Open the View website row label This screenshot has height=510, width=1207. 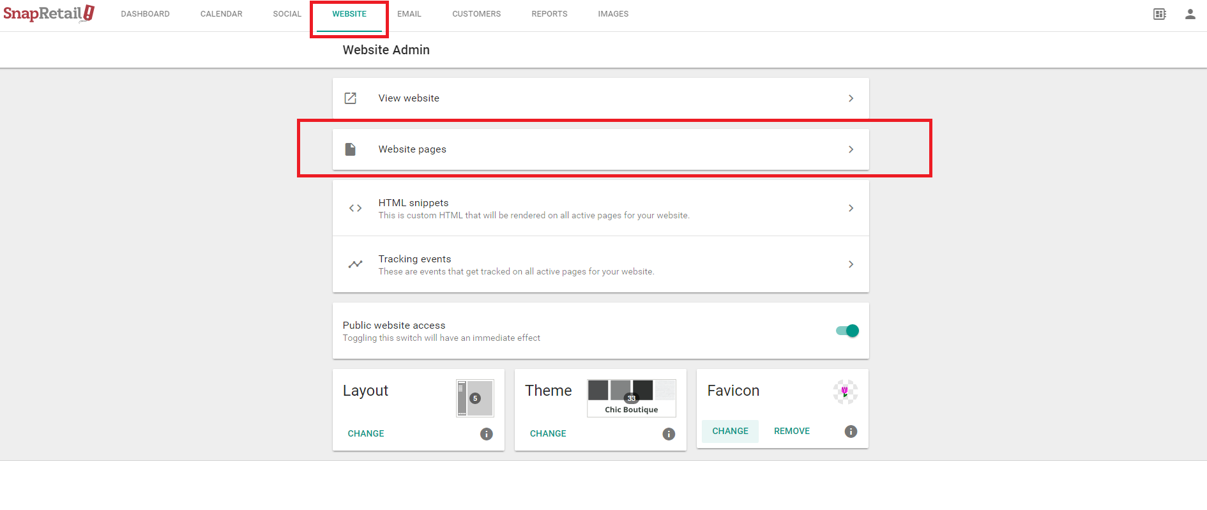[x=409, y=98]
